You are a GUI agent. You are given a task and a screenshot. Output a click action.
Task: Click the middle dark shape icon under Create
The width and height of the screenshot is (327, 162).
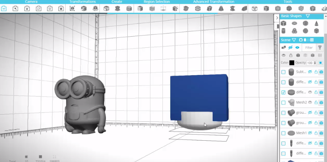point(118,9)
